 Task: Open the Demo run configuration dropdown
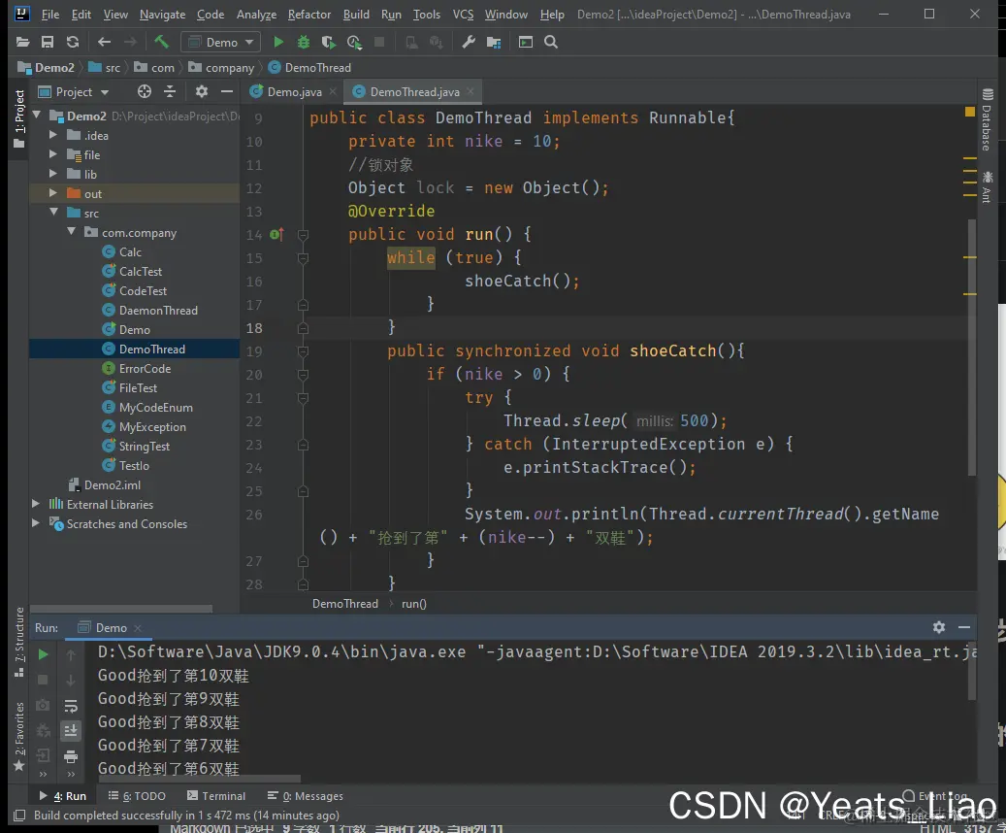pos(221,43)
